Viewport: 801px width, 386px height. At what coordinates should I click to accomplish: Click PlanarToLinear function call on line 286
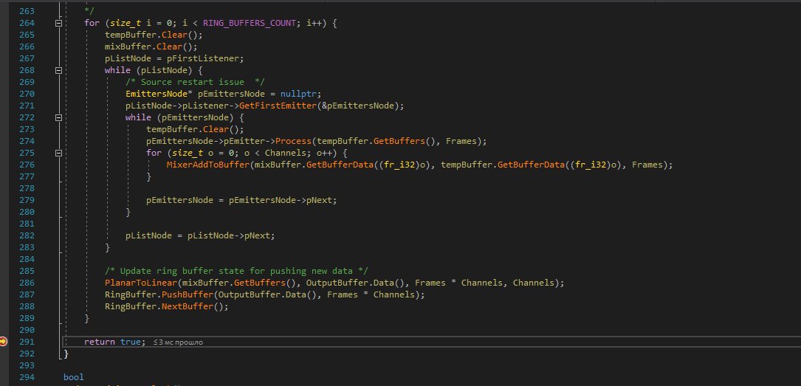point(141,283)
